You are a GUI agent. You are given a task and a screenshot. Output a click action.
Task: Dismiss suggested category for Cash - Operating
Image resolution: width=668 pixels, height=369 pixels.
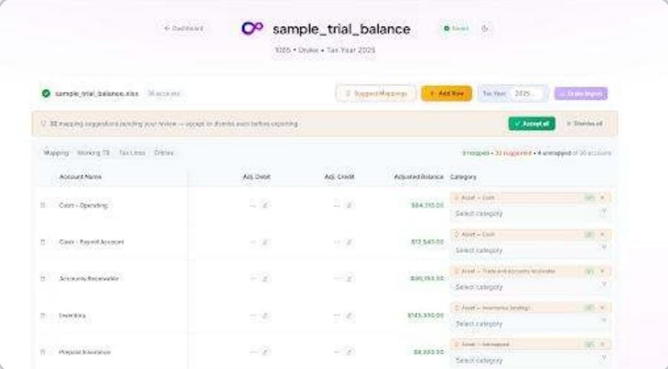(603, 197)
